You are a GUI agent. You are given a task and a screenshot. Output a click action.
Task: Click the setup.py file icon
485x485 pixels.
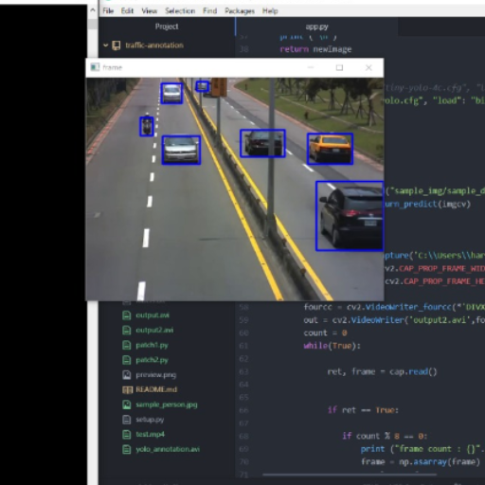click(x=127, y=420)
